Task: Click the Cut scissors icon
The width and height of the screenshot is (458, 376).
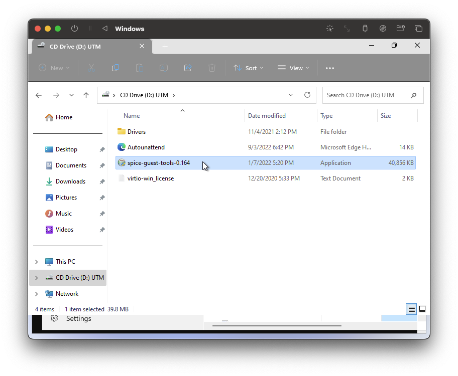Action: pos(91,68)
